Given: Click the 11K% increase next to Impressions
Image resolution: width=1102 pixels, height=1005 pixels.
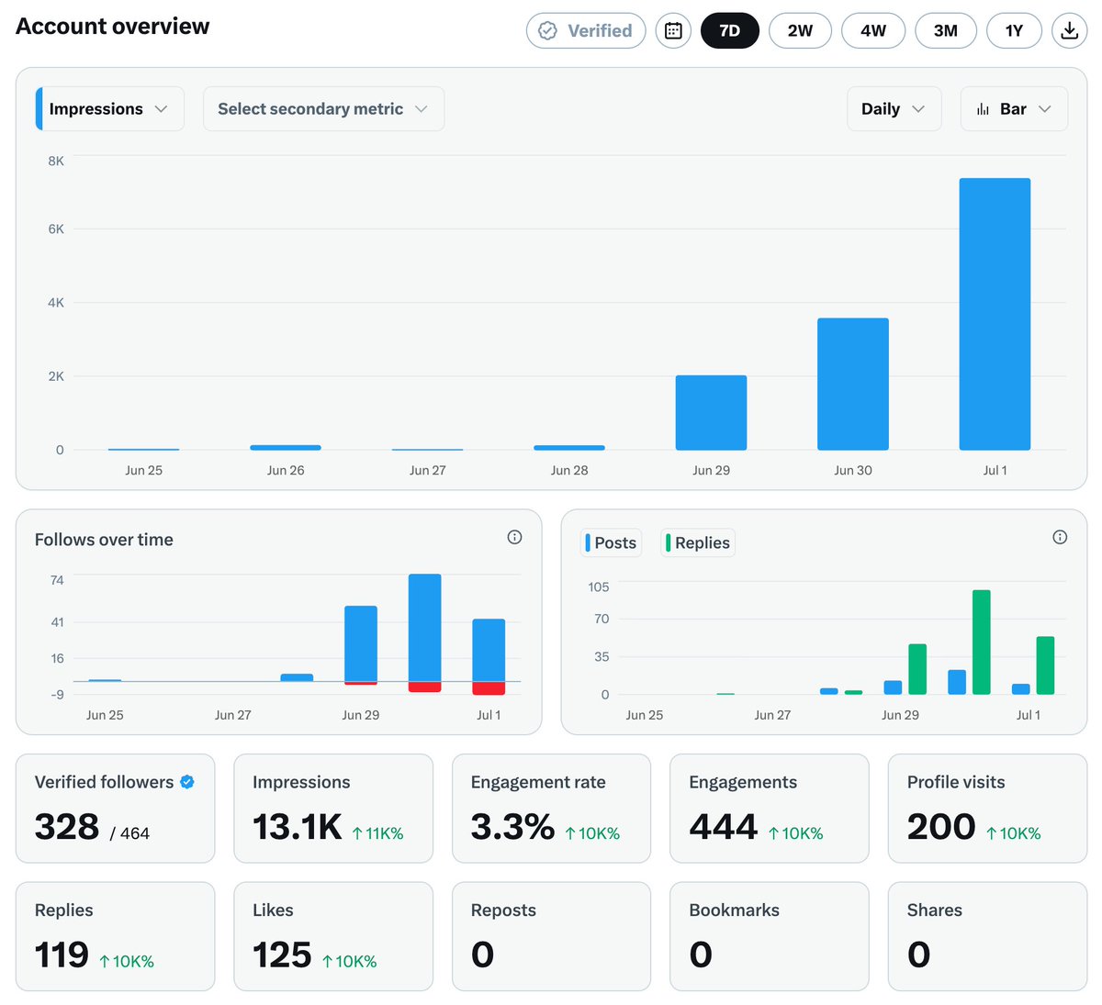Looking at the screenshot, I should (377, 833).
